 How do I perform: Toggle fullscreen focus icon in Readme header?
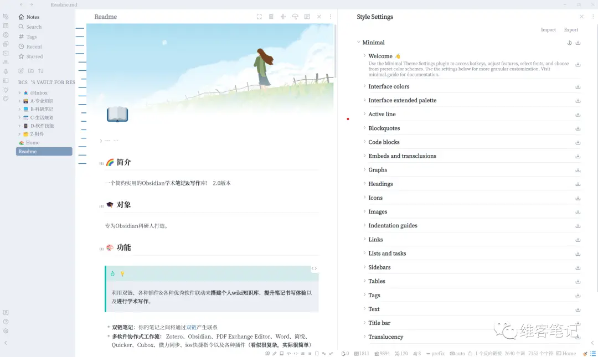point(259,17)
